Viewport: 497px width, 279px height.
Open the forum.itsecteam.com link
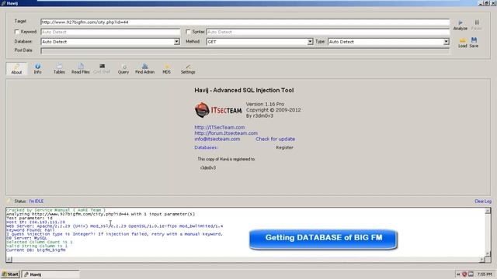226,133
